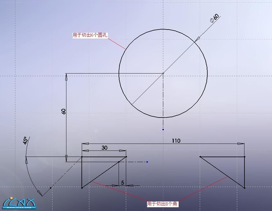Select the 45° angle dimension text

[25, 140]
